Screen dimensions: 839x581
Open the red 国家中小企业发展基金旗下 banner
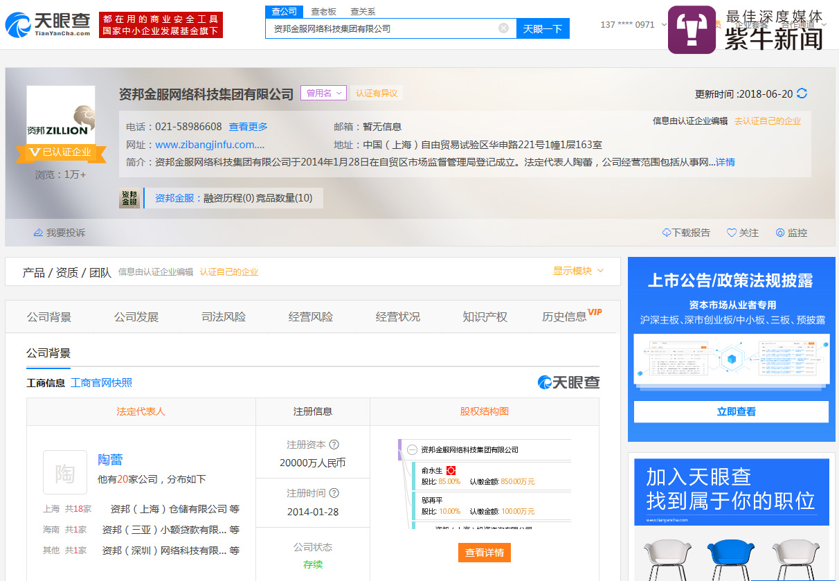click(x=161, y=25)
